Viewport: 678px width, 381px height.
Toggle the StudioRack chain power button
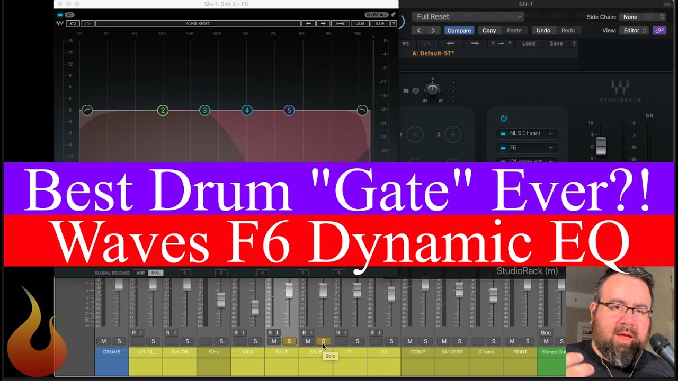coord(504,119)
